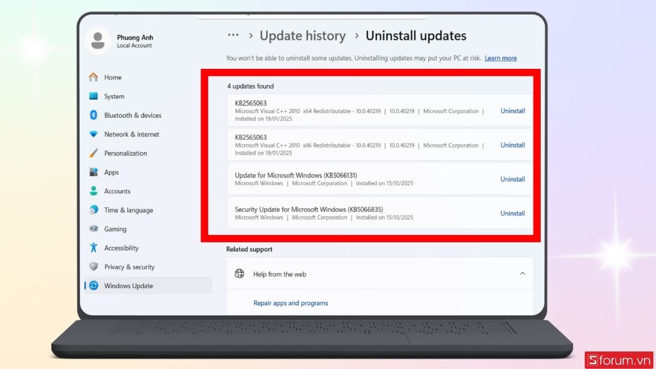Expand the breadcrumb ellipsis menu
Image resolution: width=656 pixels, height=369 pixels.
[x=233, y=35]
